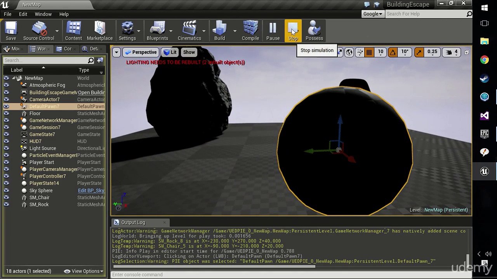Open Epic Games Launcher taskbar icon

[484, 134]
